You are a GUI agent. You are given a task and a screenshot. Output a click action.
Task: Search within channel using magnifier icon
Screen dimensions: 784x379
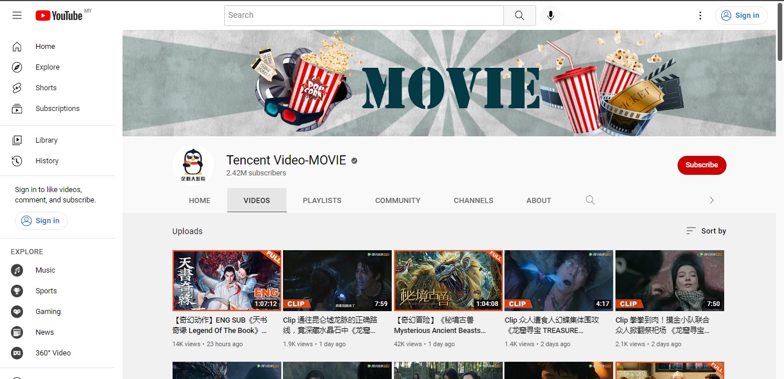tap(590, 200)
